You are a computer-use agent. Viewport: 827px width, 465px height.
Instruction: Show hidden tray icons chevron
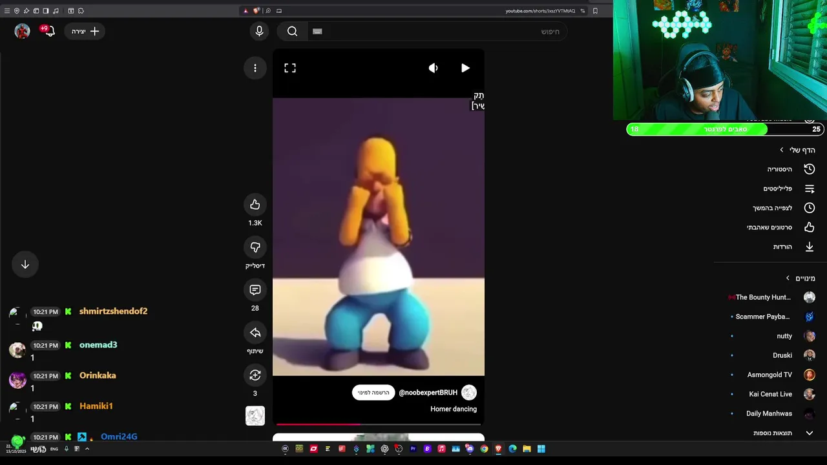click(x=87, y=449)
